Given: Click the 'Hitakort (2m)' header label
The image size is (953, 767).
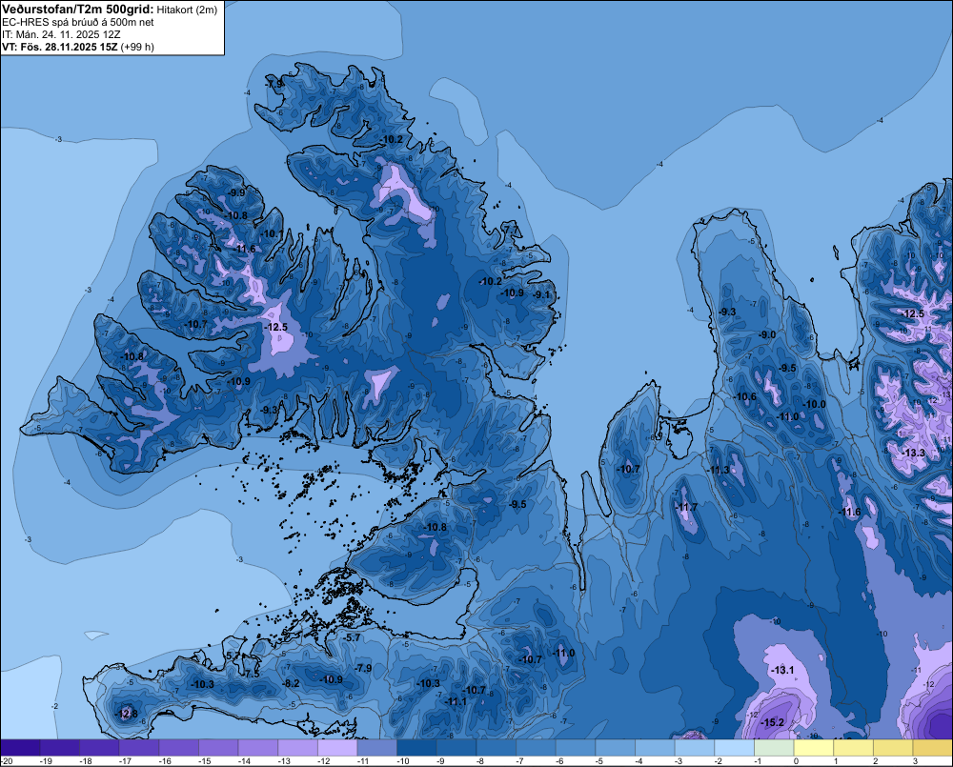Looking at the screenshot, I should tap(187, 10).
